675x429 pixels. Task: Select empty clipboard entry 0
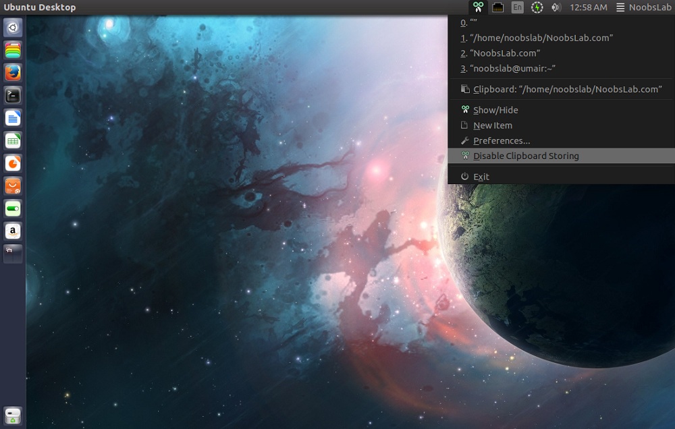561,22
